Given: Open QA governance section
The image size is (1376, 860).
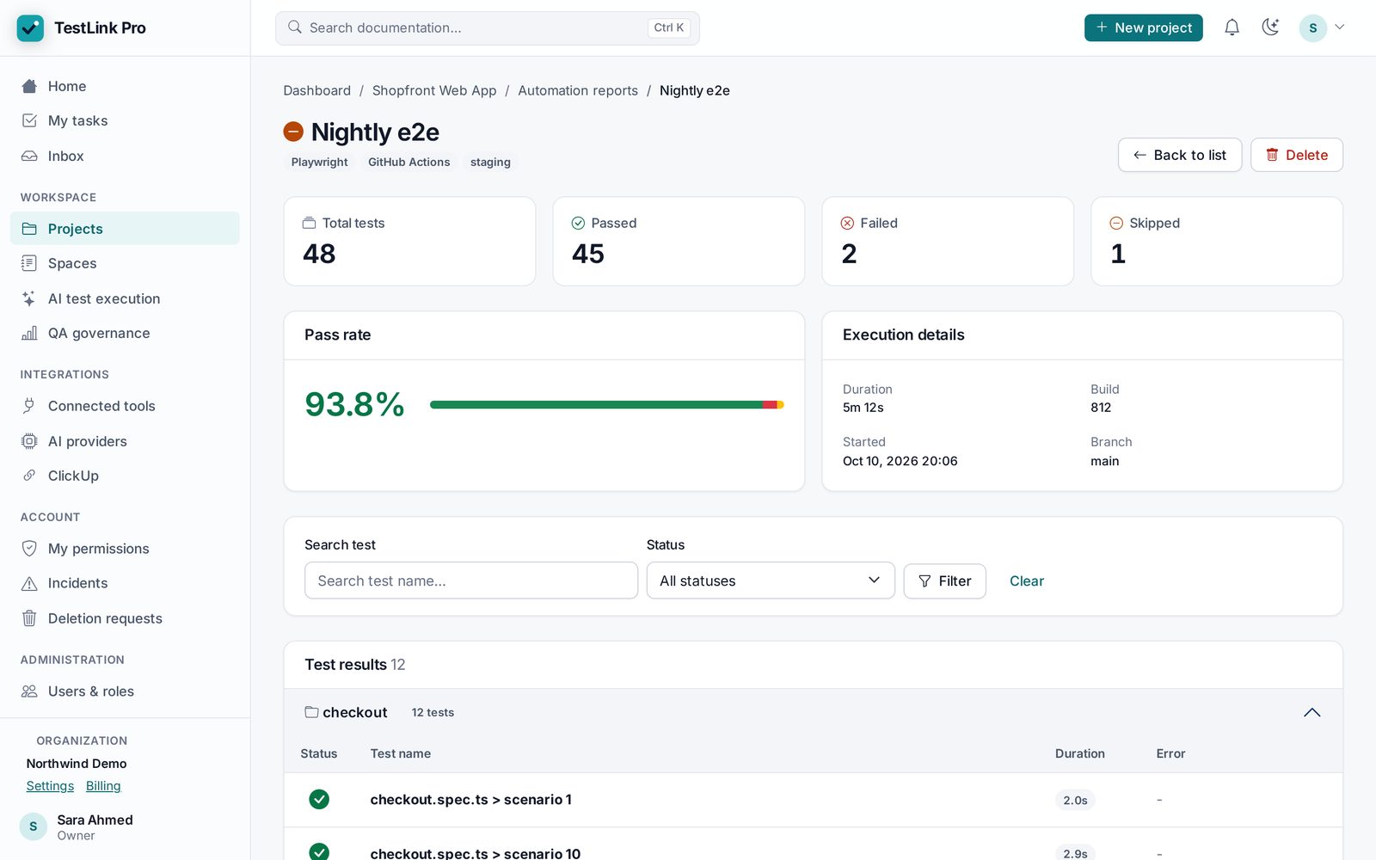Looking at the screenshot, I should coord(125,333).
